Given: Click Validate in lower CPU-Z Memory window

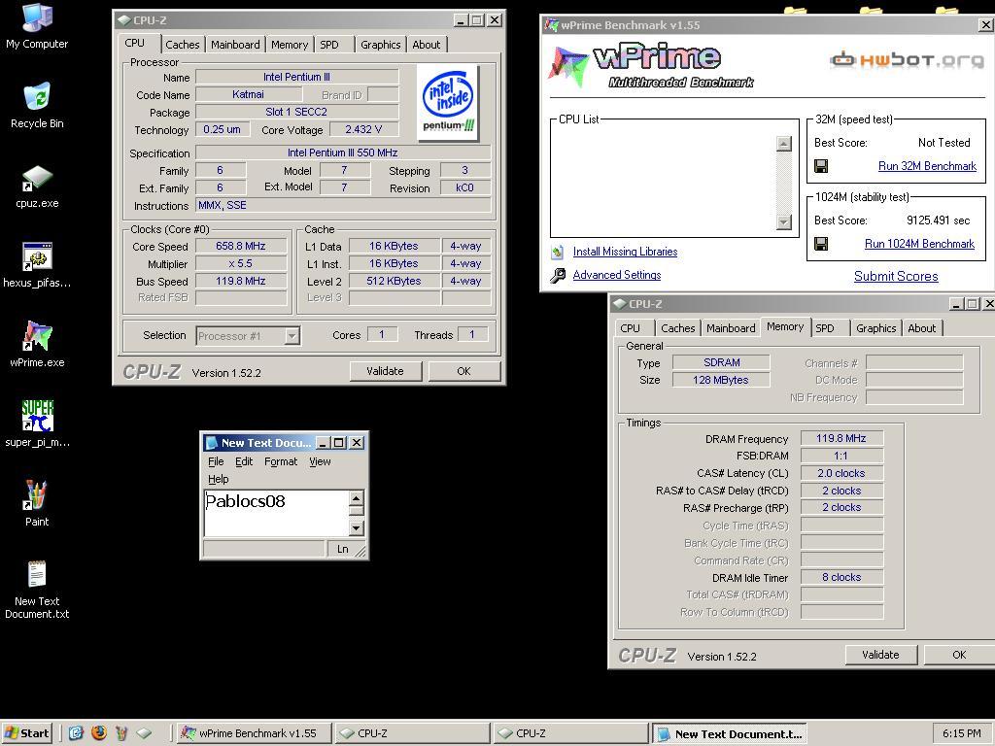Looking at the screenshot, I should coord(880,655).
